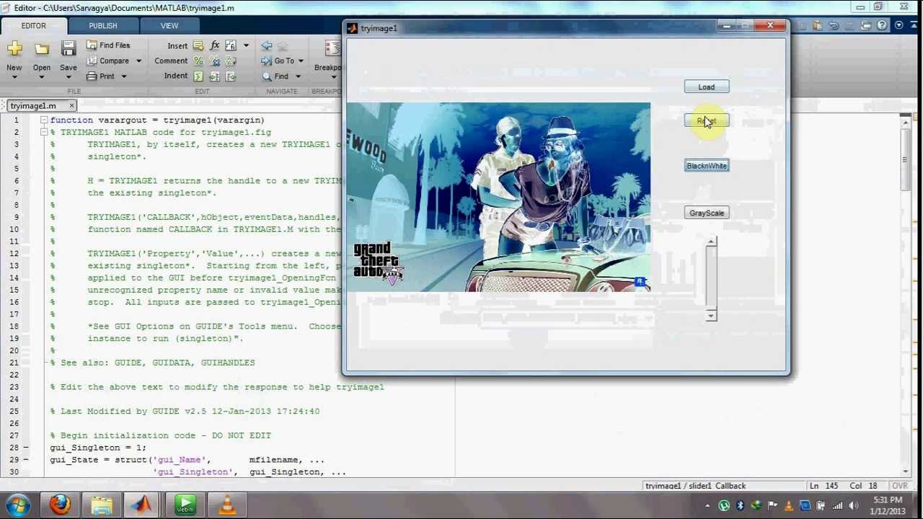923x519 pixels.
Task: Click the fx insert function icon
Action: pyautogui.click(x=215, y=45)
